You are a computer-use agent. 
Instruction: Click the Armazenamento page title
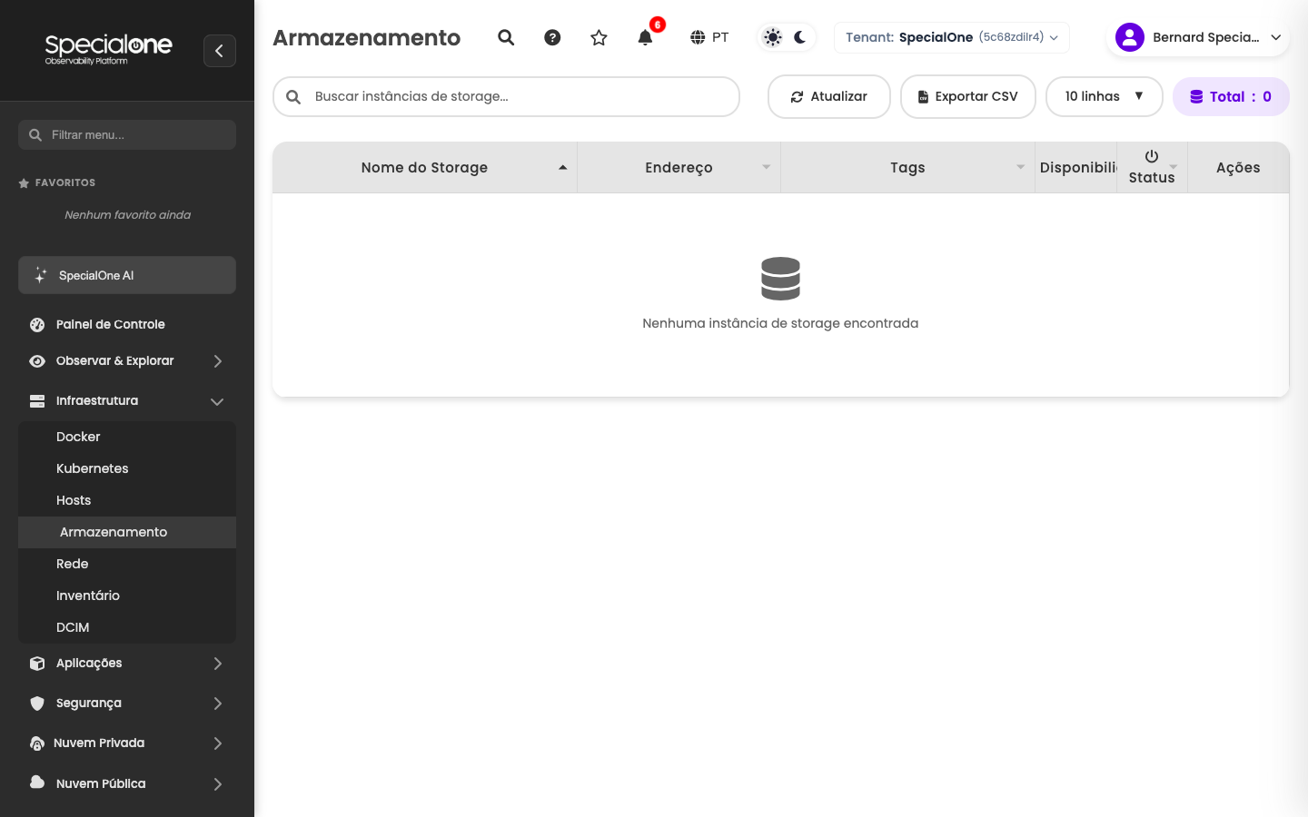(367, 37)
